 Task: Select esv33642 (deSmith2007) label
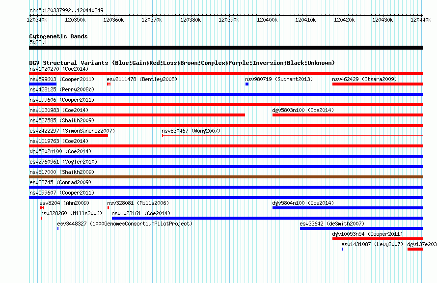(x=332, y=224)
